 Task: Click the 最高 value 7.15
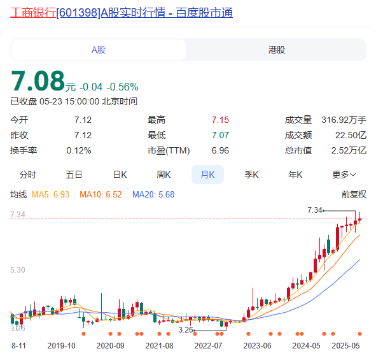click(220, 120)
